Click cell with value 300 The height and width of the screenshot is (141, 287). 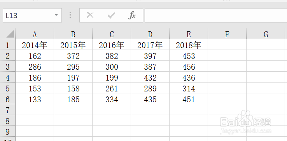[112, 66]
